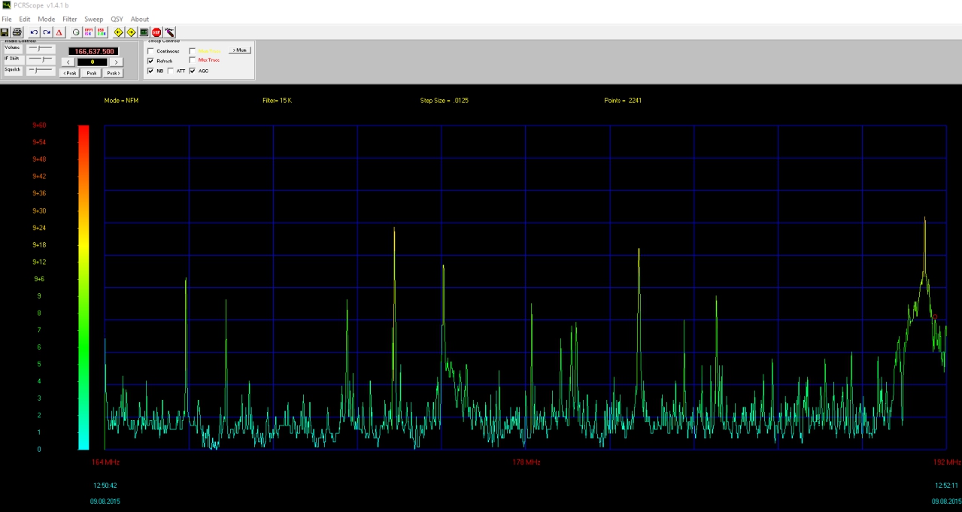Toggle the AGC checkbox
Screen dimensions: 962x512
(x=193, y=71)
